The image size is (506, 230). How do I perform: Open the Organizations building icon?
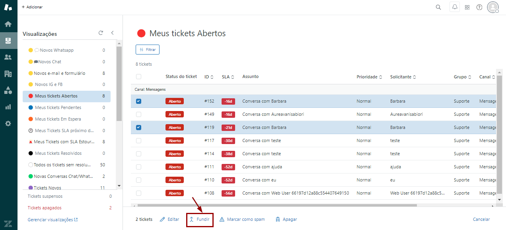coord(8,74)
